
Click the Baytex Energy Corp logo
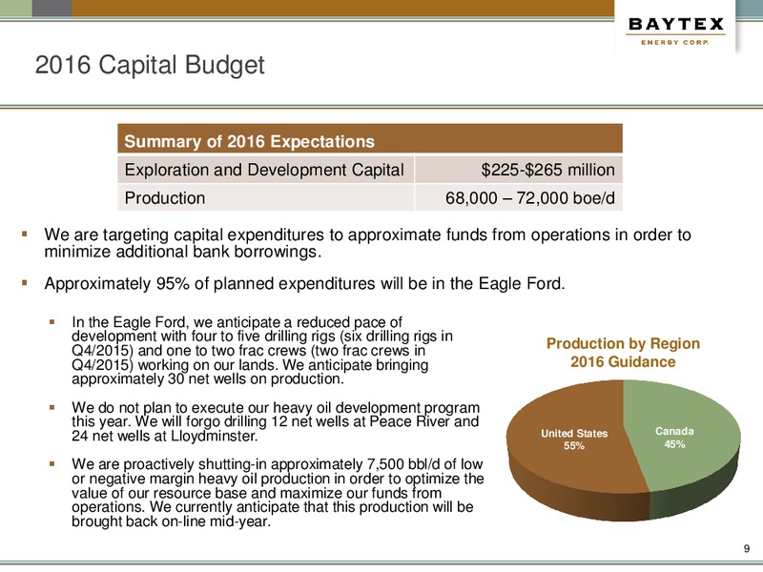tap(676, 31)
